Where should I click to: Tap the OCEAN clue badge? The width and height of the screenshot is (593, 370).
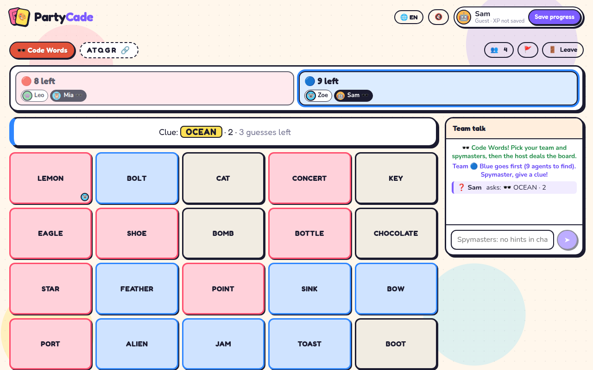pos(201,132)
